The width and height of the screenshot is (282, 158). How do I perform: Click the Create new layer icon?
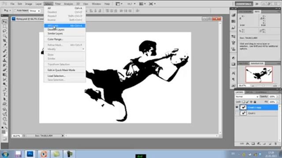(x=270, y=144)
